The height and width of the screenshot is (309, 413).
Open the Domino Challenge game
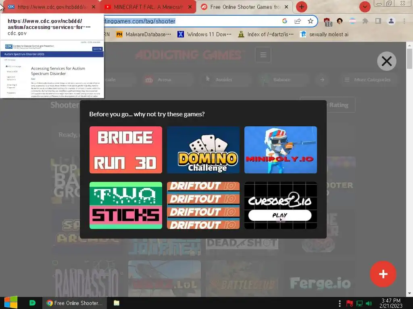point(203,150)
